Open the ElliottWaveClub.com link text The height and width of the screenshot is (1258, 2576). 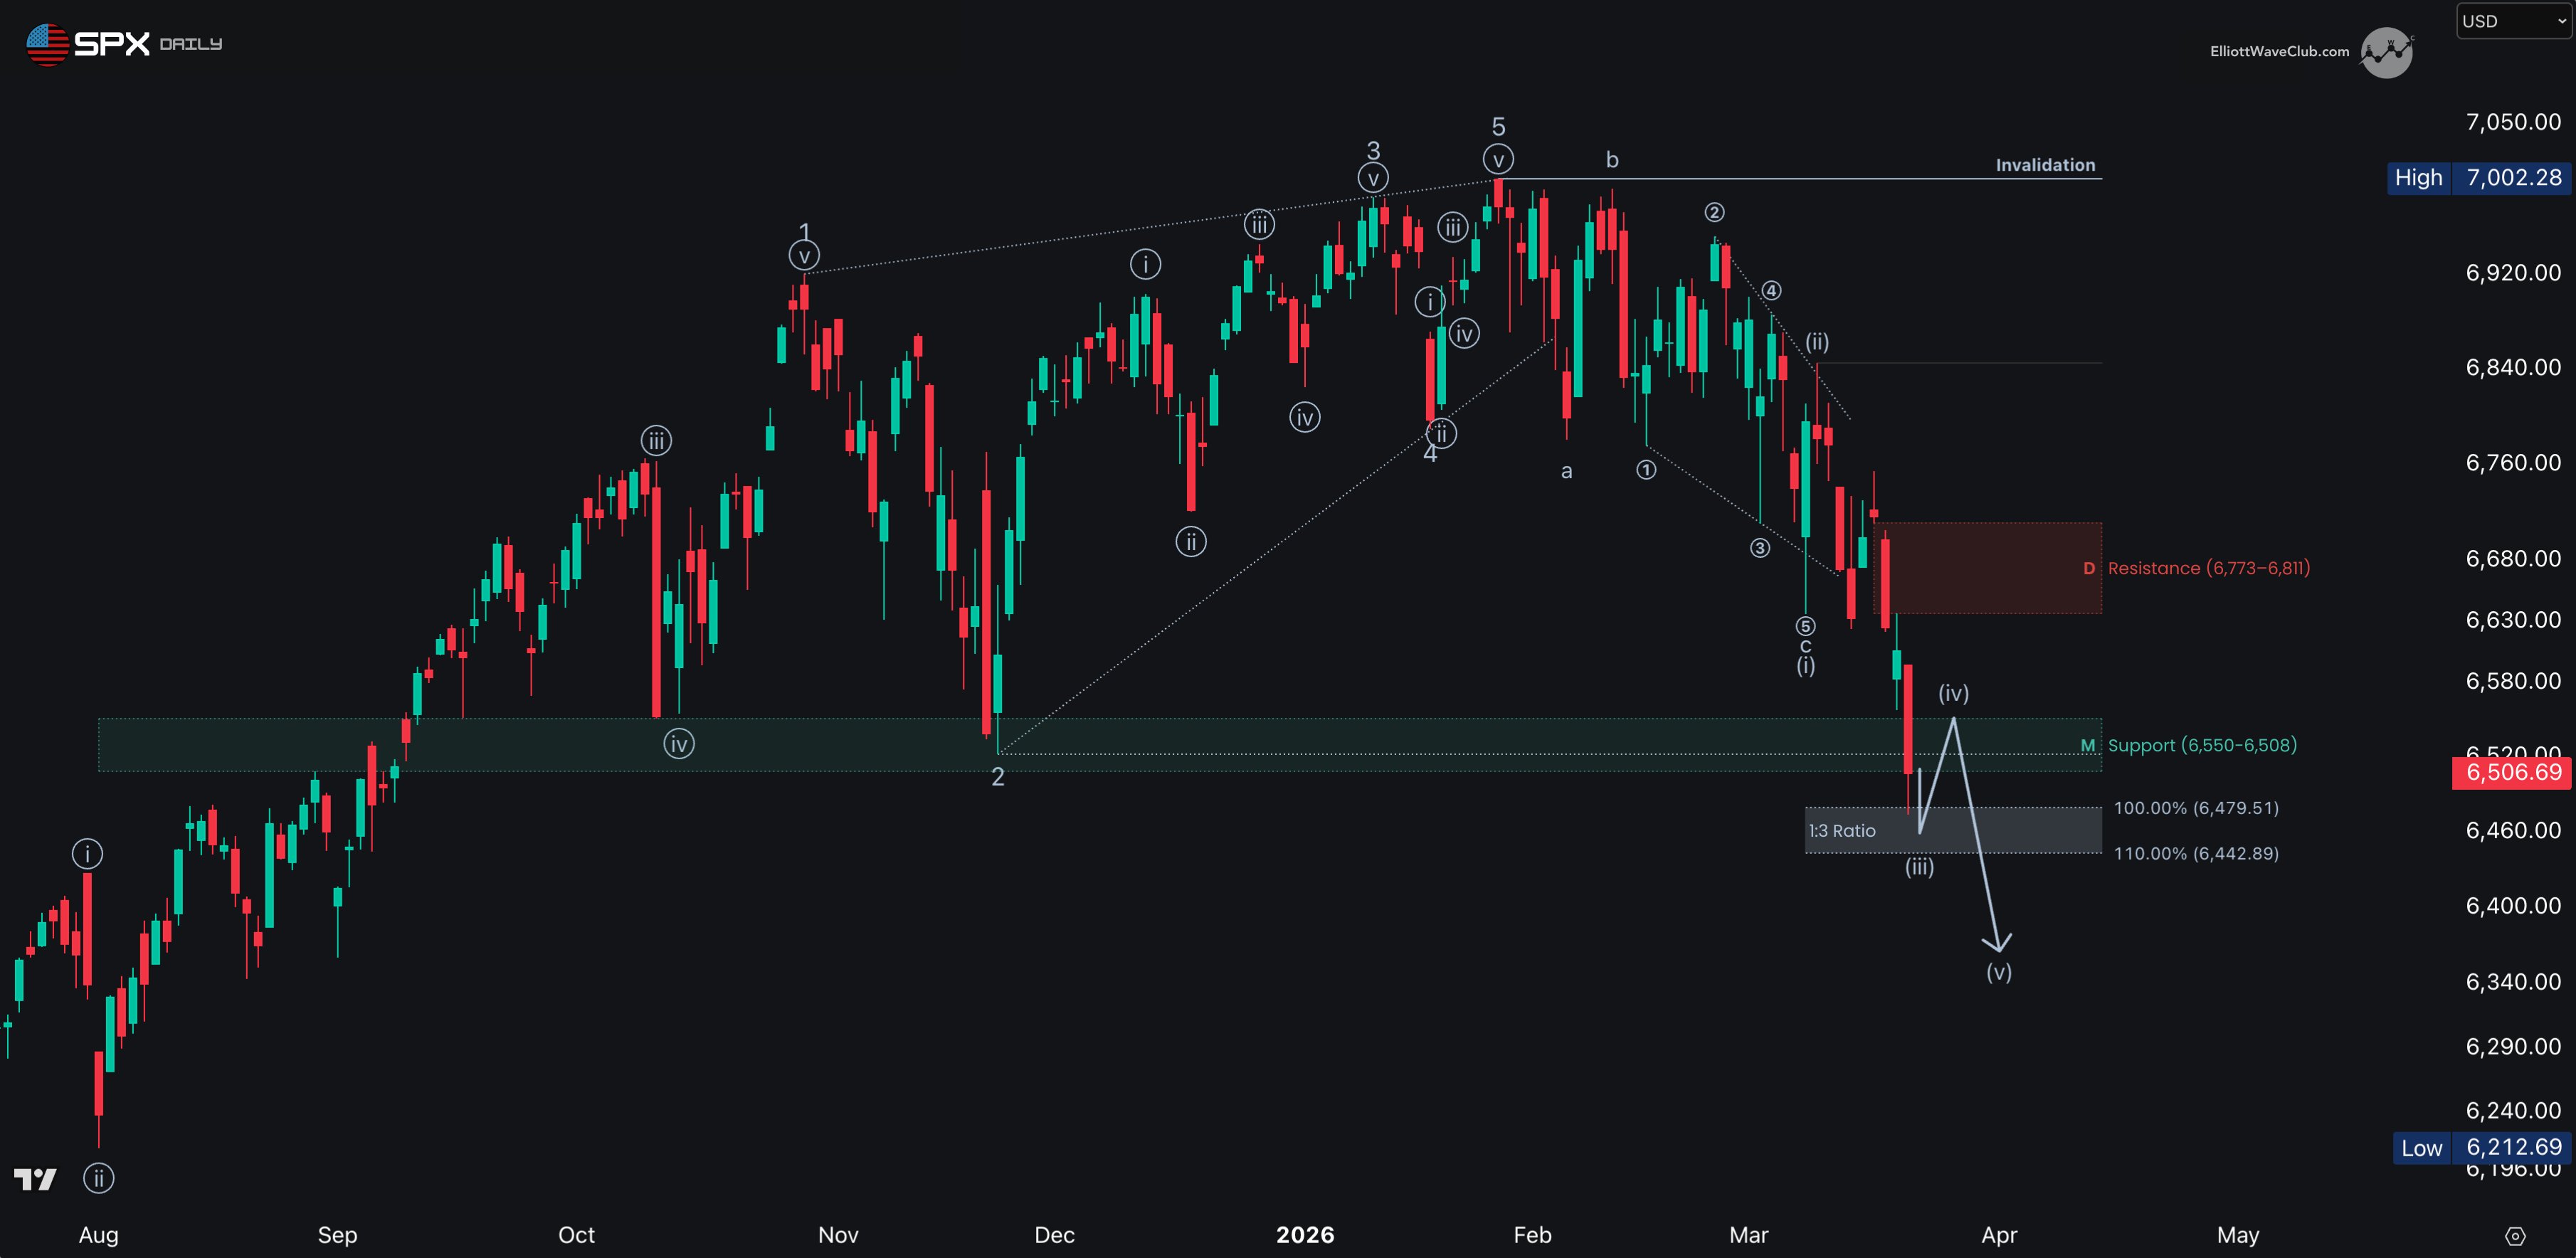pos(2279,52)
